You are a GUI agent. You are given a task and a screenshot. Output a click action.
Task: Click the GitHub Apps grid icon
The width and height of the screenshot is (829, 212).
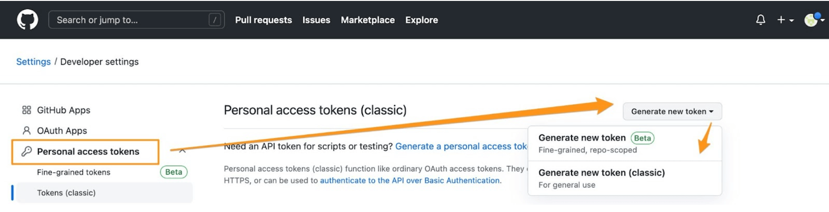[27, 110]
